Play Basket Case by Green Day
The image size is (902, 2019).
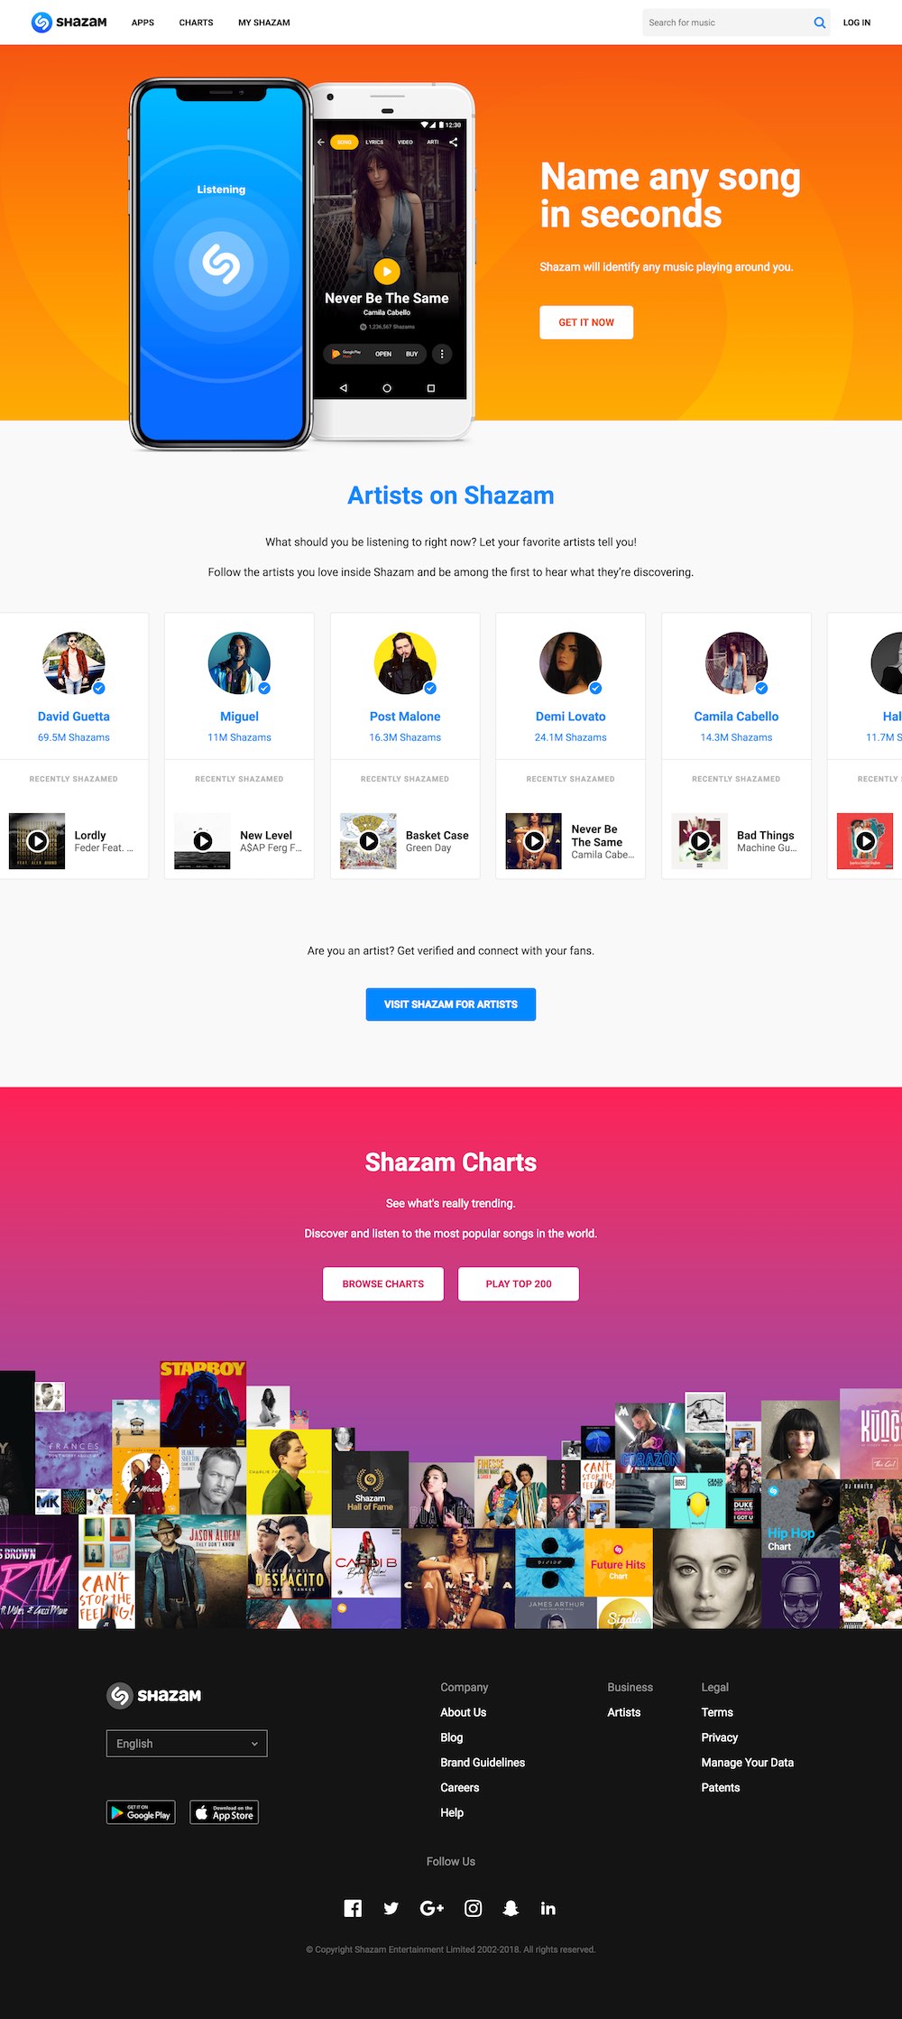pos(369,841)
